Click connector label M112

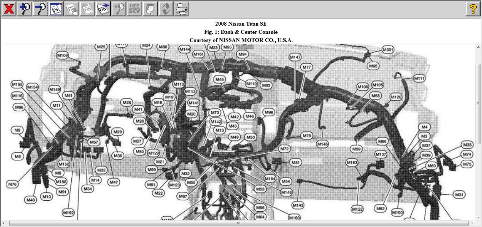[179, 84]
